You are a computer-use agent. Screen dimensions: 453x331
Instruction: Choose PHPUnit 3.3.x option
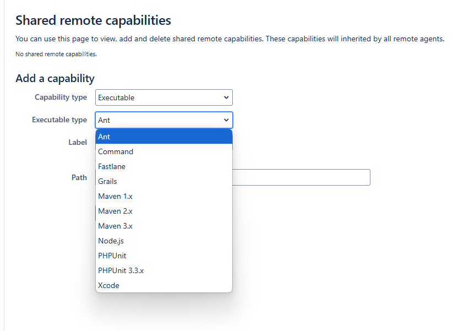pyautogui.click(x=164, y=270)
